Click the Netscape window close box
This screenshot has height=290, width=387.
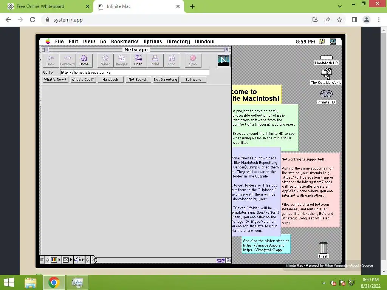tap(46, 49)
